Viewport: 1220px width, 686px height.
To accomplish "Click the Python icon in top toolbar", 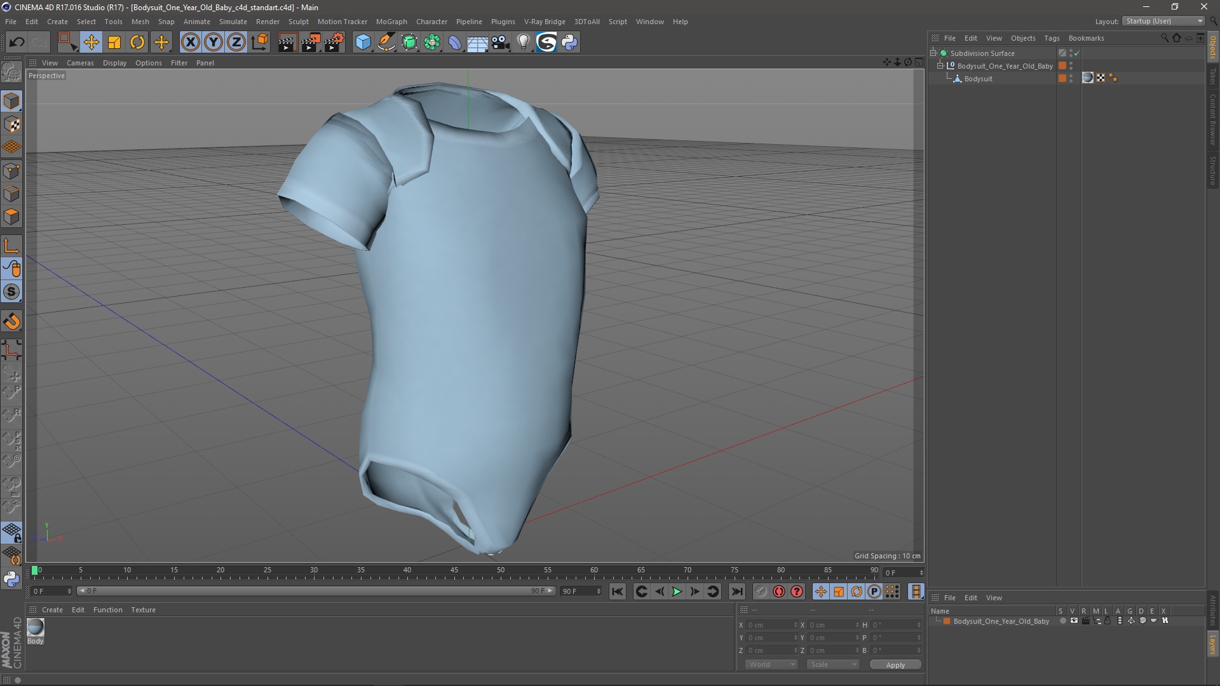I will tap(569, 43).
